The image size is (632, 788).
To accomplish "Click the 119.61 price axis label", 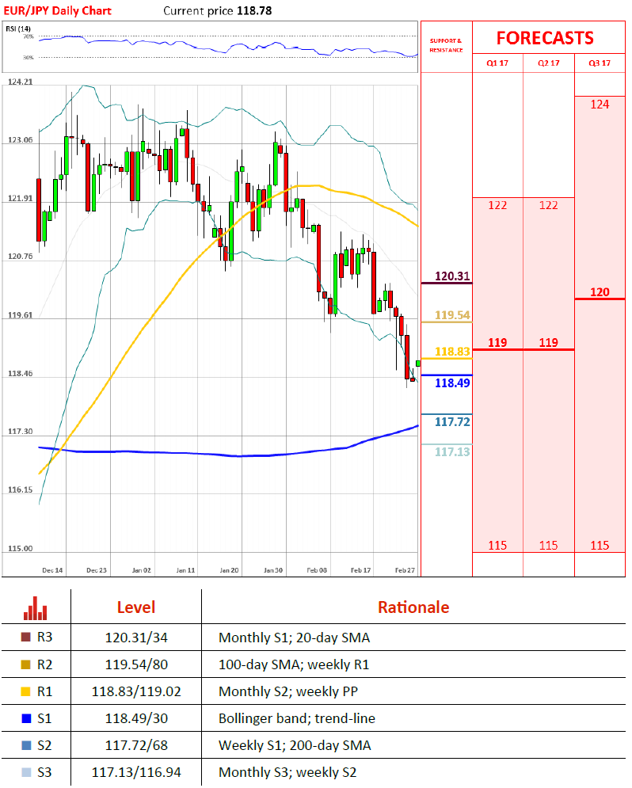I will tap(20, 315).
